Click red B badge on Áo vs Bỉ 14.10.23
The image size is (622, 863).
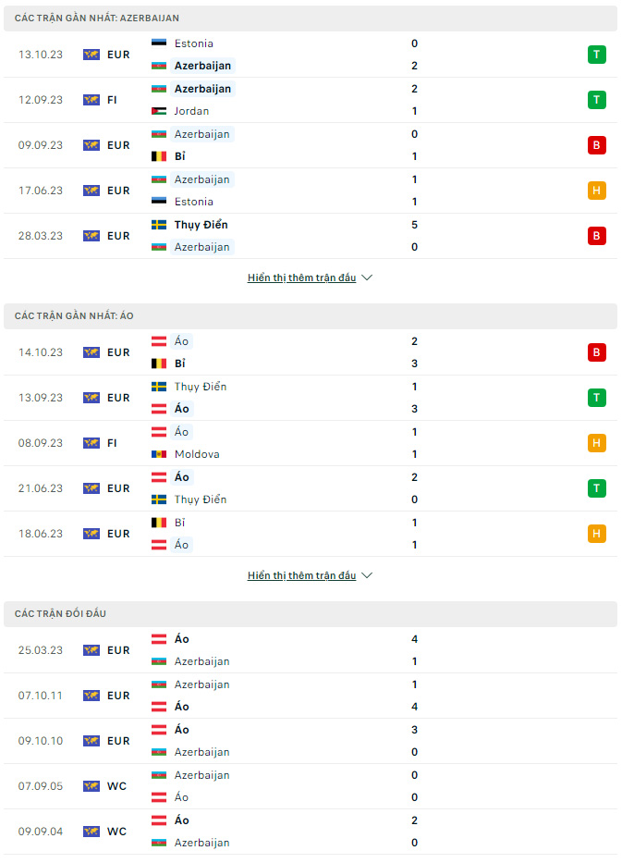(596, 352)
